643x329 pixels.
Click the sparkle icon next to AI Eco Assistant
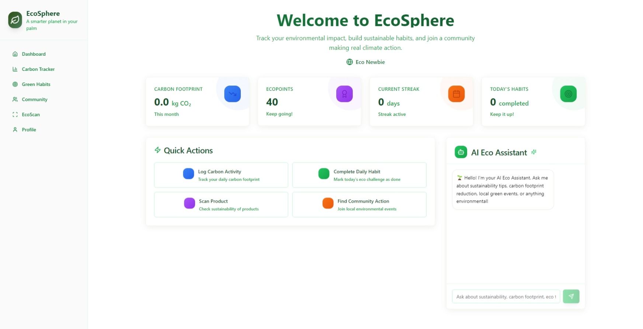click(534, 152)
